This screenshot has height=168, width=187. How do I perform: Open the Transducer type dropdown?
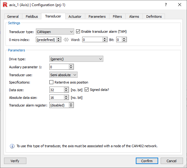[55, 32]
